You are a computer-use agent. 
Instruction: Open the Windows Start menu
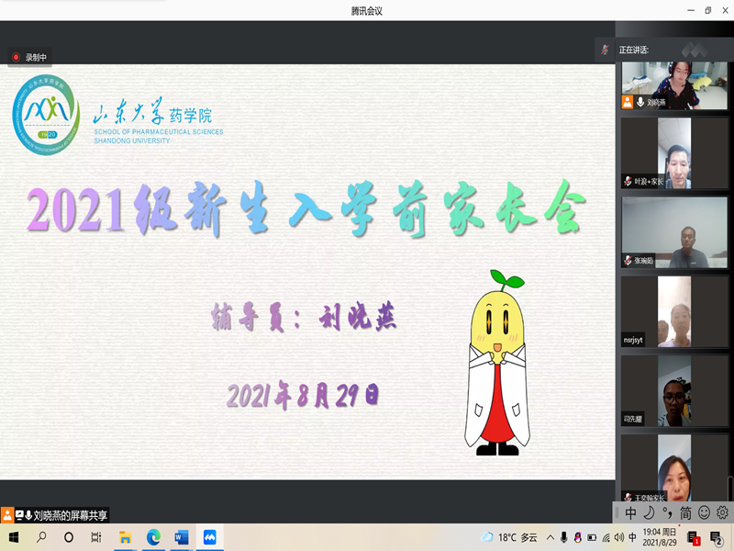coord(14,537)
